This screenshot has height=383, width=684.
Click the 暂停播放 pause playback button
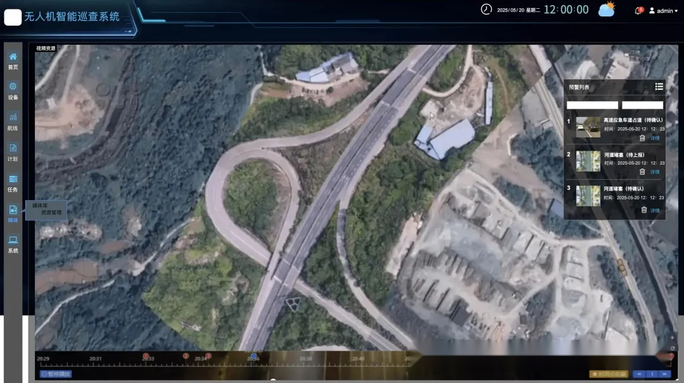pyautogui.click(x=56, y=374)
